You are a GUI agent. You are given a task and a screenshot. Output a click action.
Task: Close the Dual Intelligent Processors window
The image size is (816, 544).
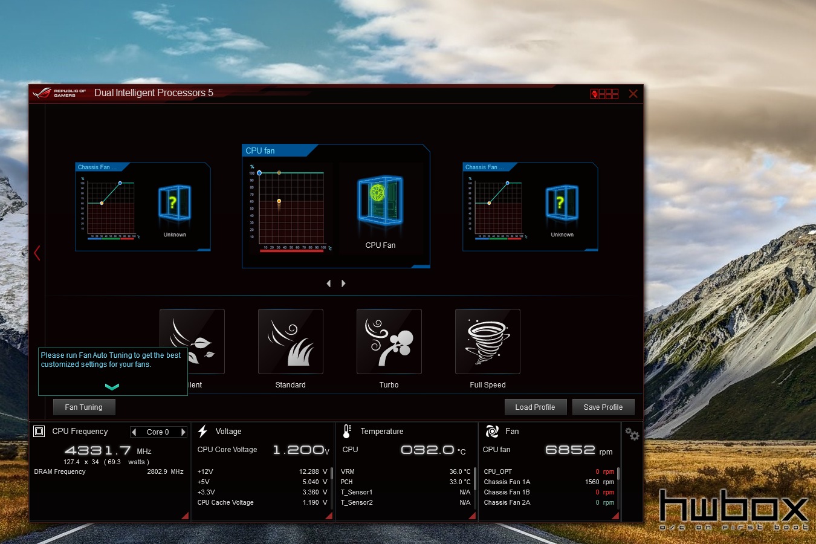[633, 94]
